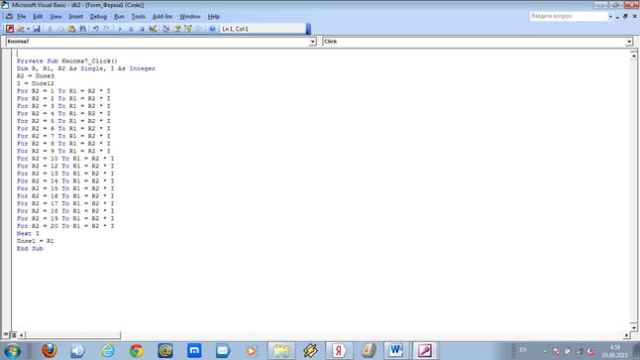Open the Tools menu
The image size is (640, 360).
coord(139,16)
